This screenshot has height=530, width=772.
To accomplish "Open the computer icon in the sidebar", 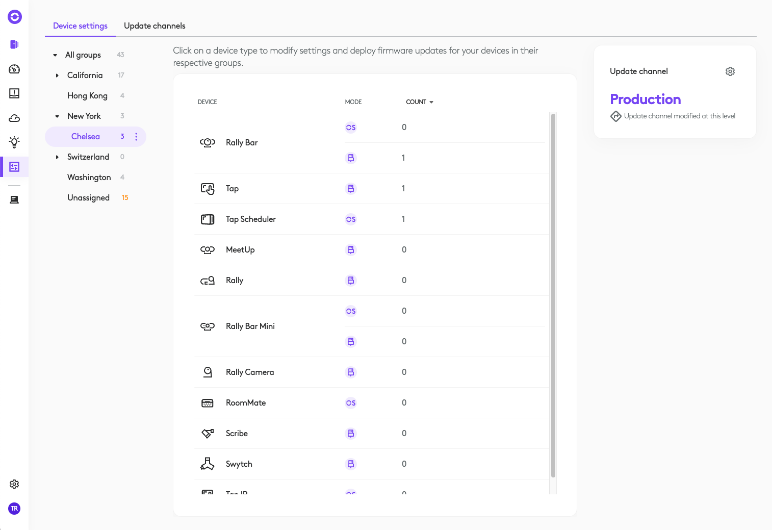I will pos(14,199).
